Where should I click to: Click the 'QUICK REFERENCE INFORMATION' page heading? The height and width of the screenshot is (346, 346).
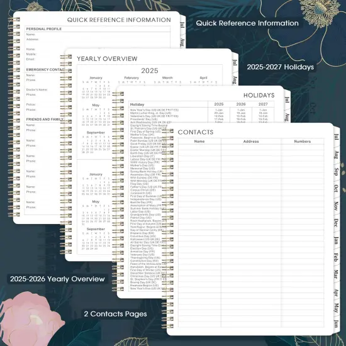[x=119, y=20]
